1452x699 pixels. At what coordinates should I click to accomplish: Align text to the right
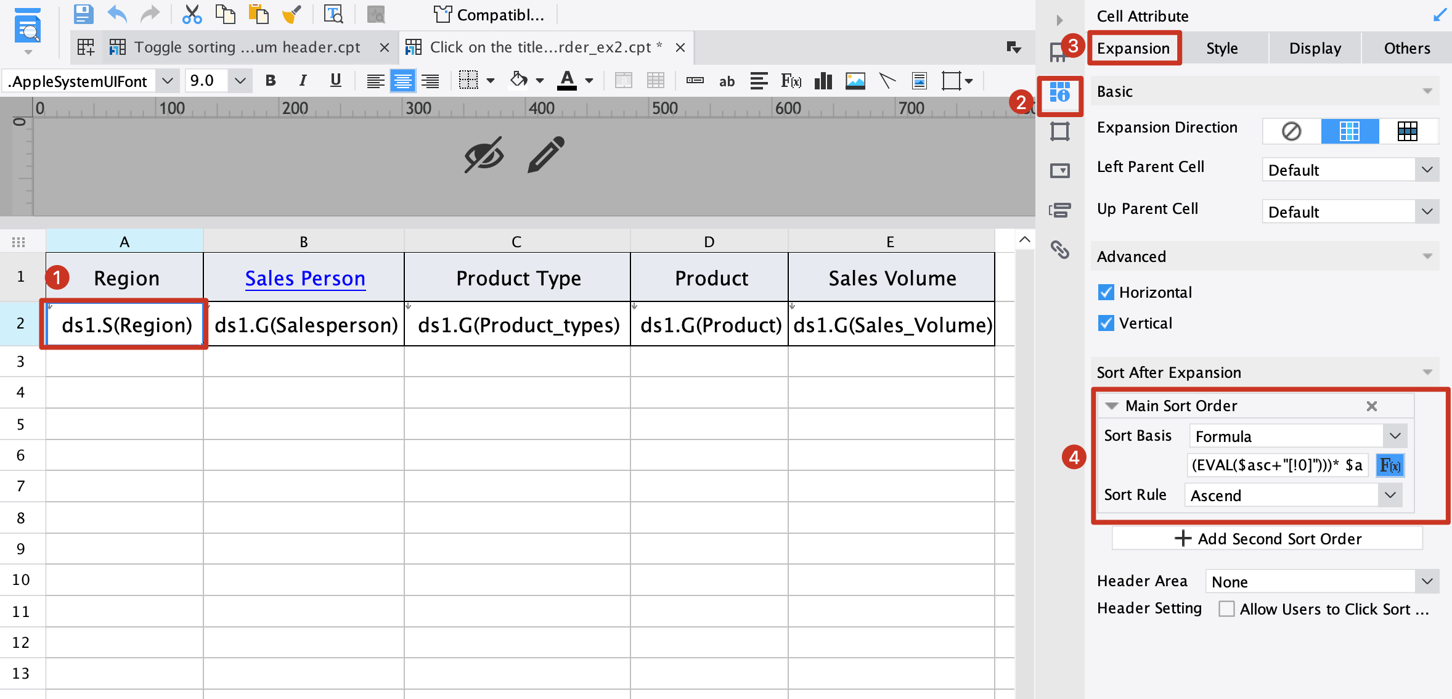coord(430,81)
